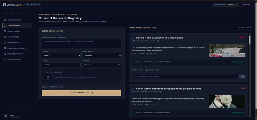Click the send arrow on Transmit button
The height and width of the screenshot is (120, 257).
click(x=92, y=93)
